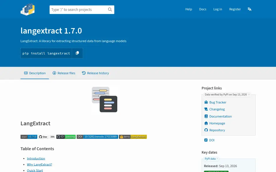Open the Homepage link
This screenshot has height=172, width=276.
217,123
